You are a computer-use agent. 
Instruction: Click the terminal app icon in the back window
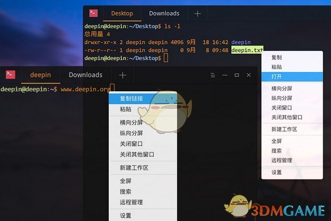(93, 13)
